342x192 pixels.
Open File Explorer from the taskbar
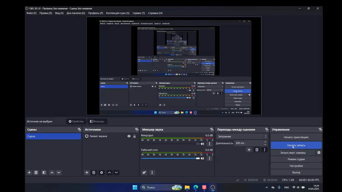(x=187, y=187)
